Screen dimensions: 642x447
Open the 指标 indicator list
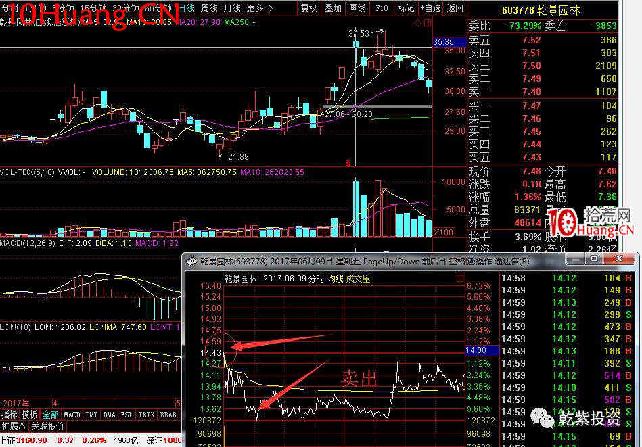point(9,415)
